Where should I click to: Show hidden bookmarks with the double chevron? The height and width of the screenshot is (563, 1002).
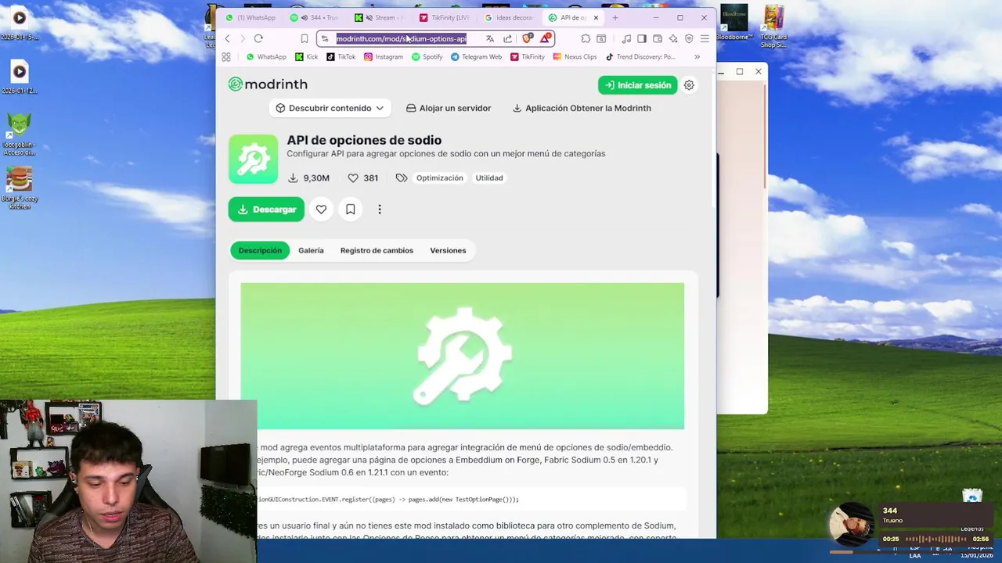[697, 56]
